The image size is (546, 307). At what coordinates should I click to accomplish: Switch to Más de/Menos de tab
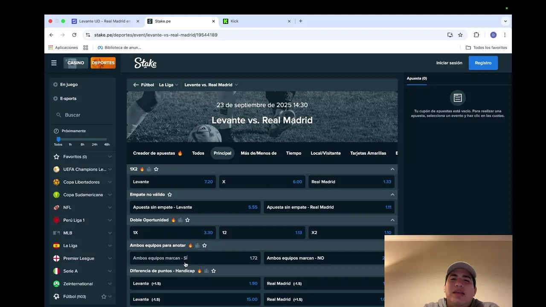258,153
